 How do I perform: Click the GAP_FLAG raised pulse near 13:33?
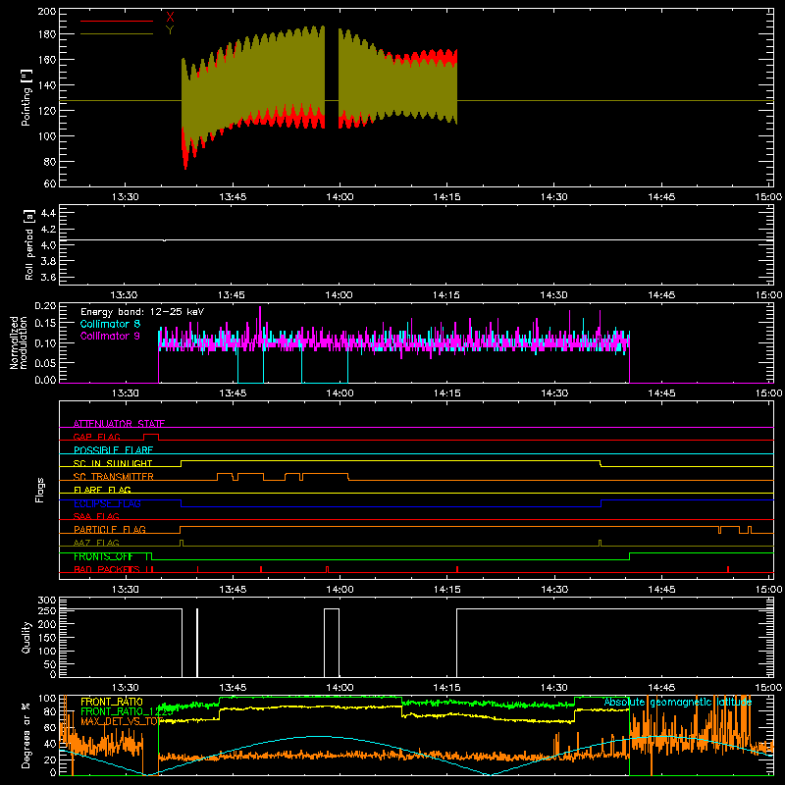pos(151,435)
